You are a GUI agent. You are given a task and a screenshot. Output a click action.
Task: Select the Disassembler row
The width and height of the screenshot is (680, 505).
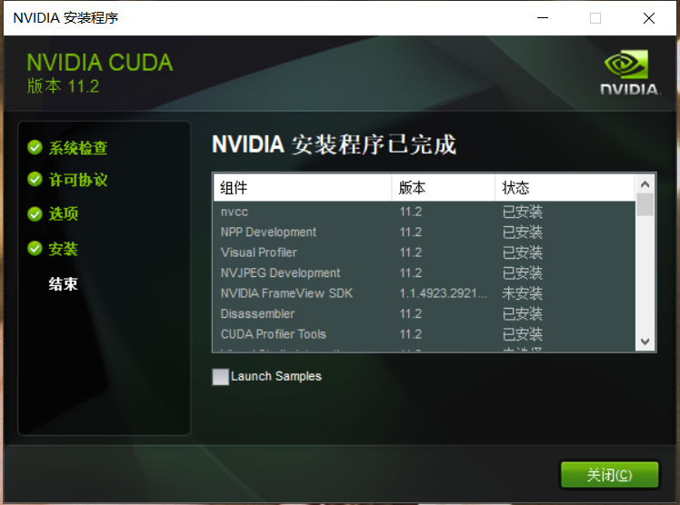pyautogui.click(x=425, y=313)
